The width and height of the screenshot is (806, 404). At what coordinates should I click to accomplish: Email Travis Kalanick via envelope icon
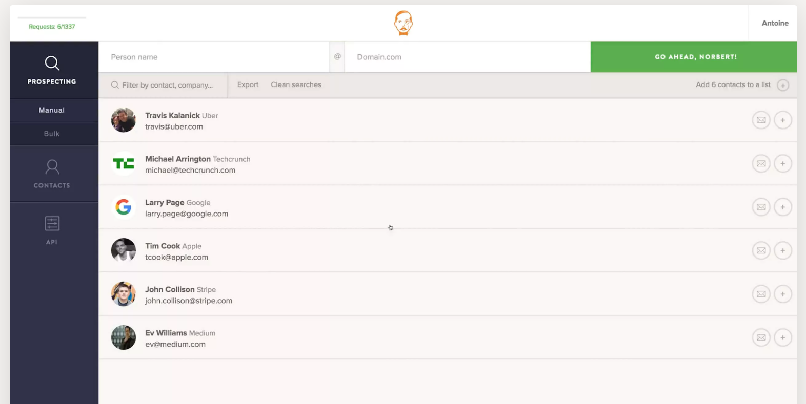(761, 120)
